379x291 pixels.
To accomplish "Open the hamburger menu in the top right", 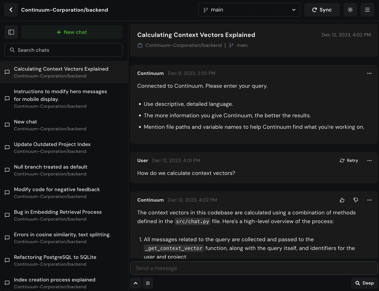I will point(367,9).
